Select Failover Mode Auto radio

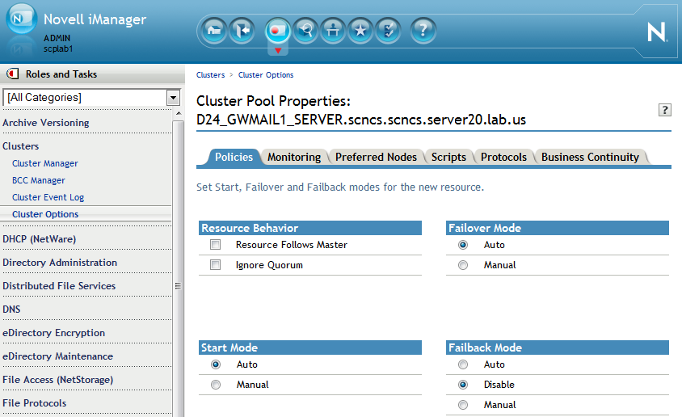click(x=463, y=245)
